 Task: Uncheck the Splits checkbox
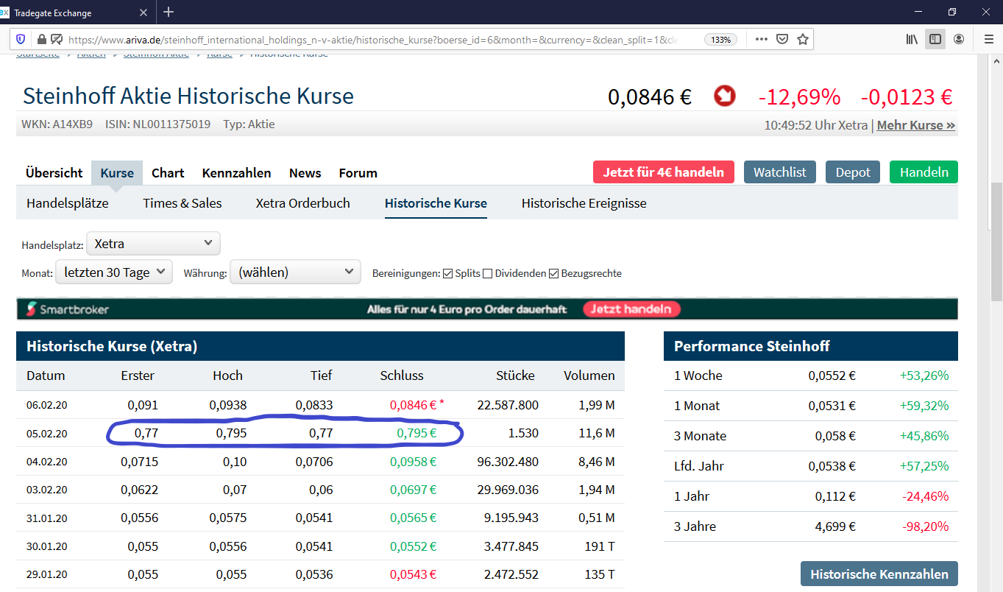[x=447, y=274]
